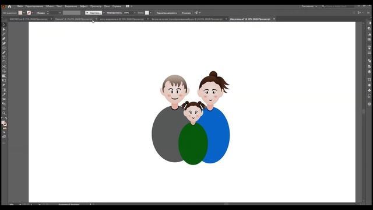Select the Zoom magnifier tool in toolbar

point(4,113)
